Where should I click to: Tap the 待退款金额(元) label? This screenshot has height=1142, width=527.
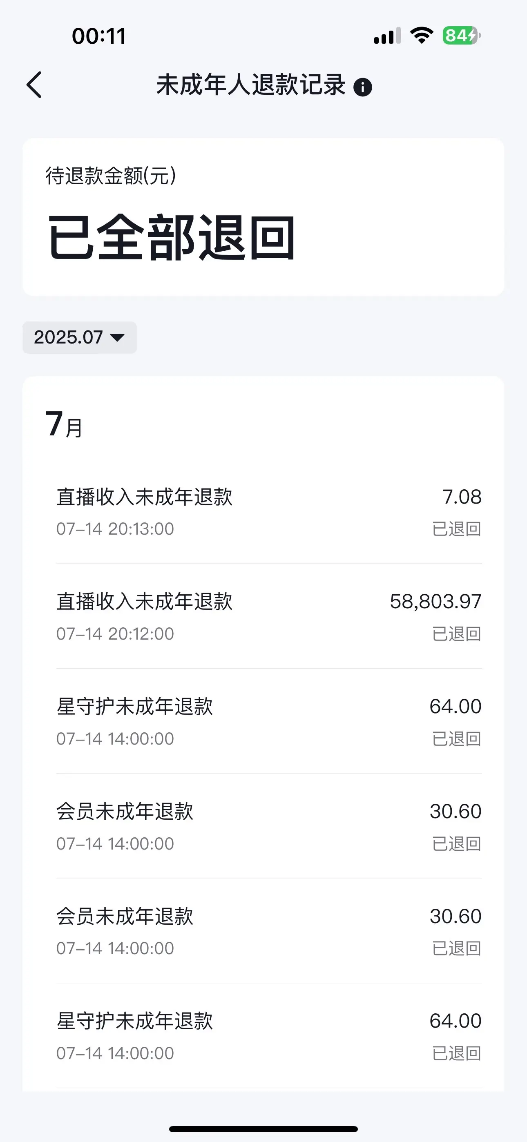[110, 176]
